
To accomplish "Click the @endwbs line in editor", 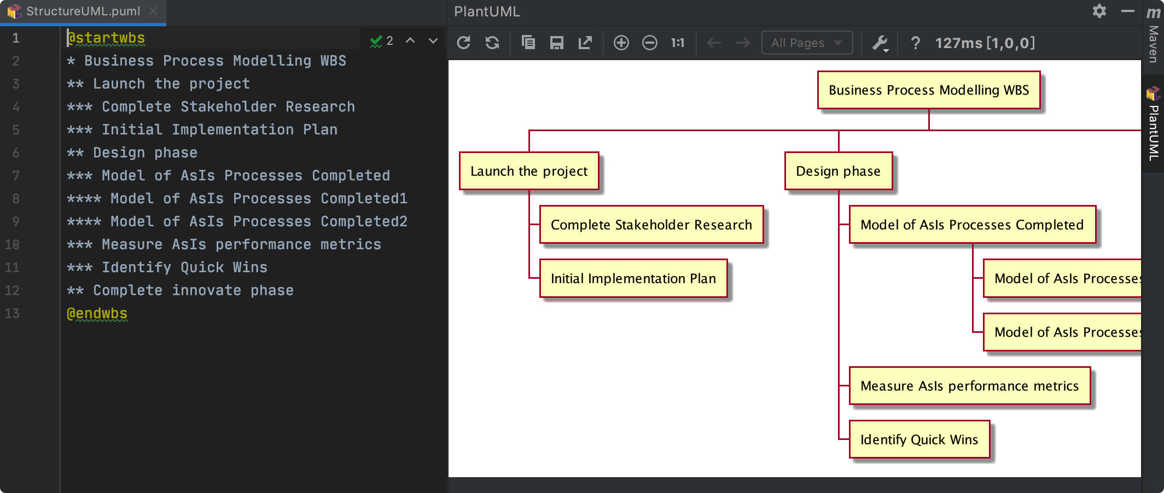I will 97,313.
